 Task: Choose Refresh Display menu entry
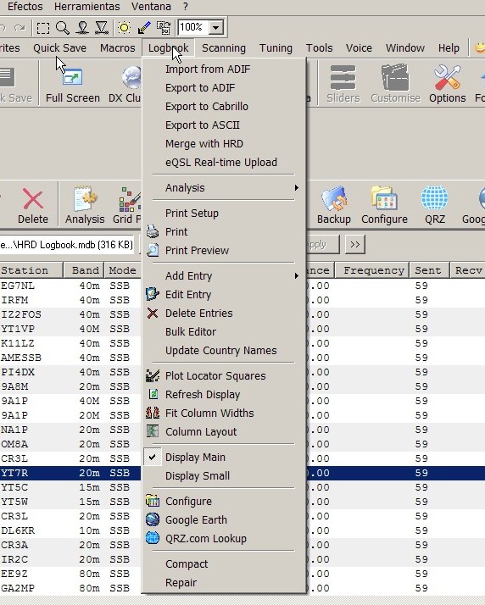224,394
